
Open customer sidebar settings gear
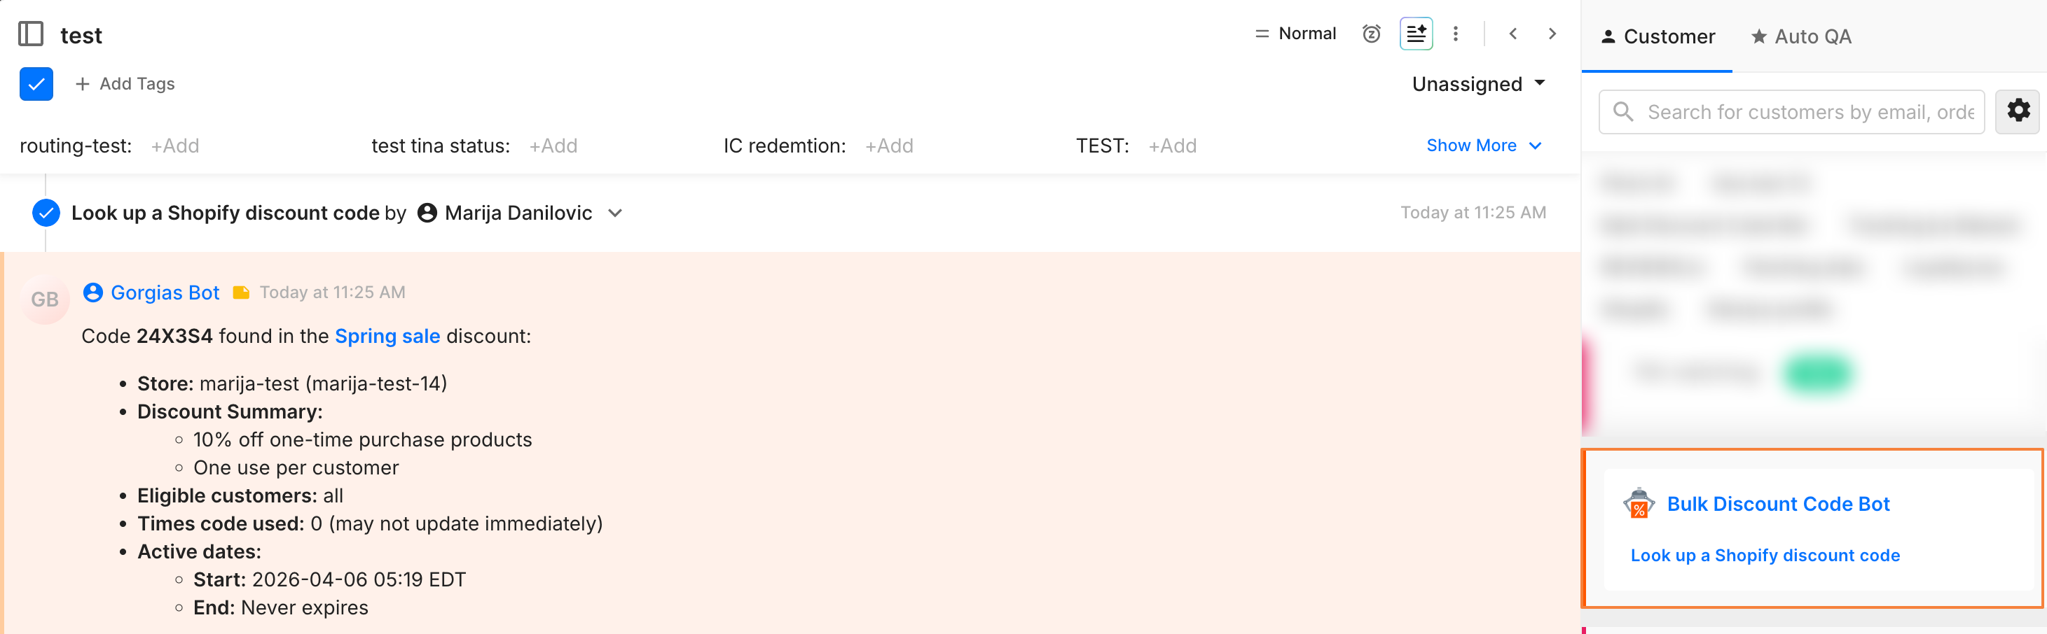tap(2018, 111)
